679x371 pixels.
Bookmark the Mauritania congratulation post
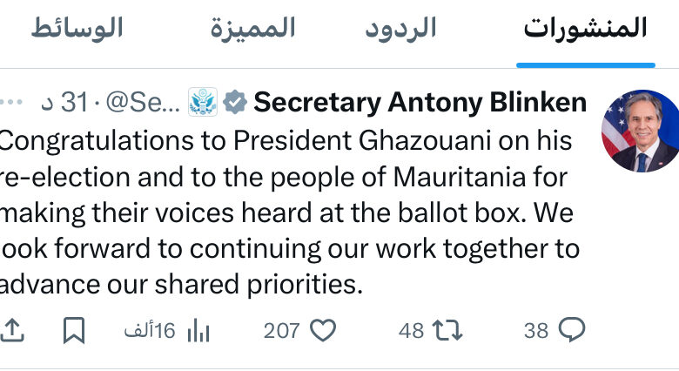pos(74,330)
